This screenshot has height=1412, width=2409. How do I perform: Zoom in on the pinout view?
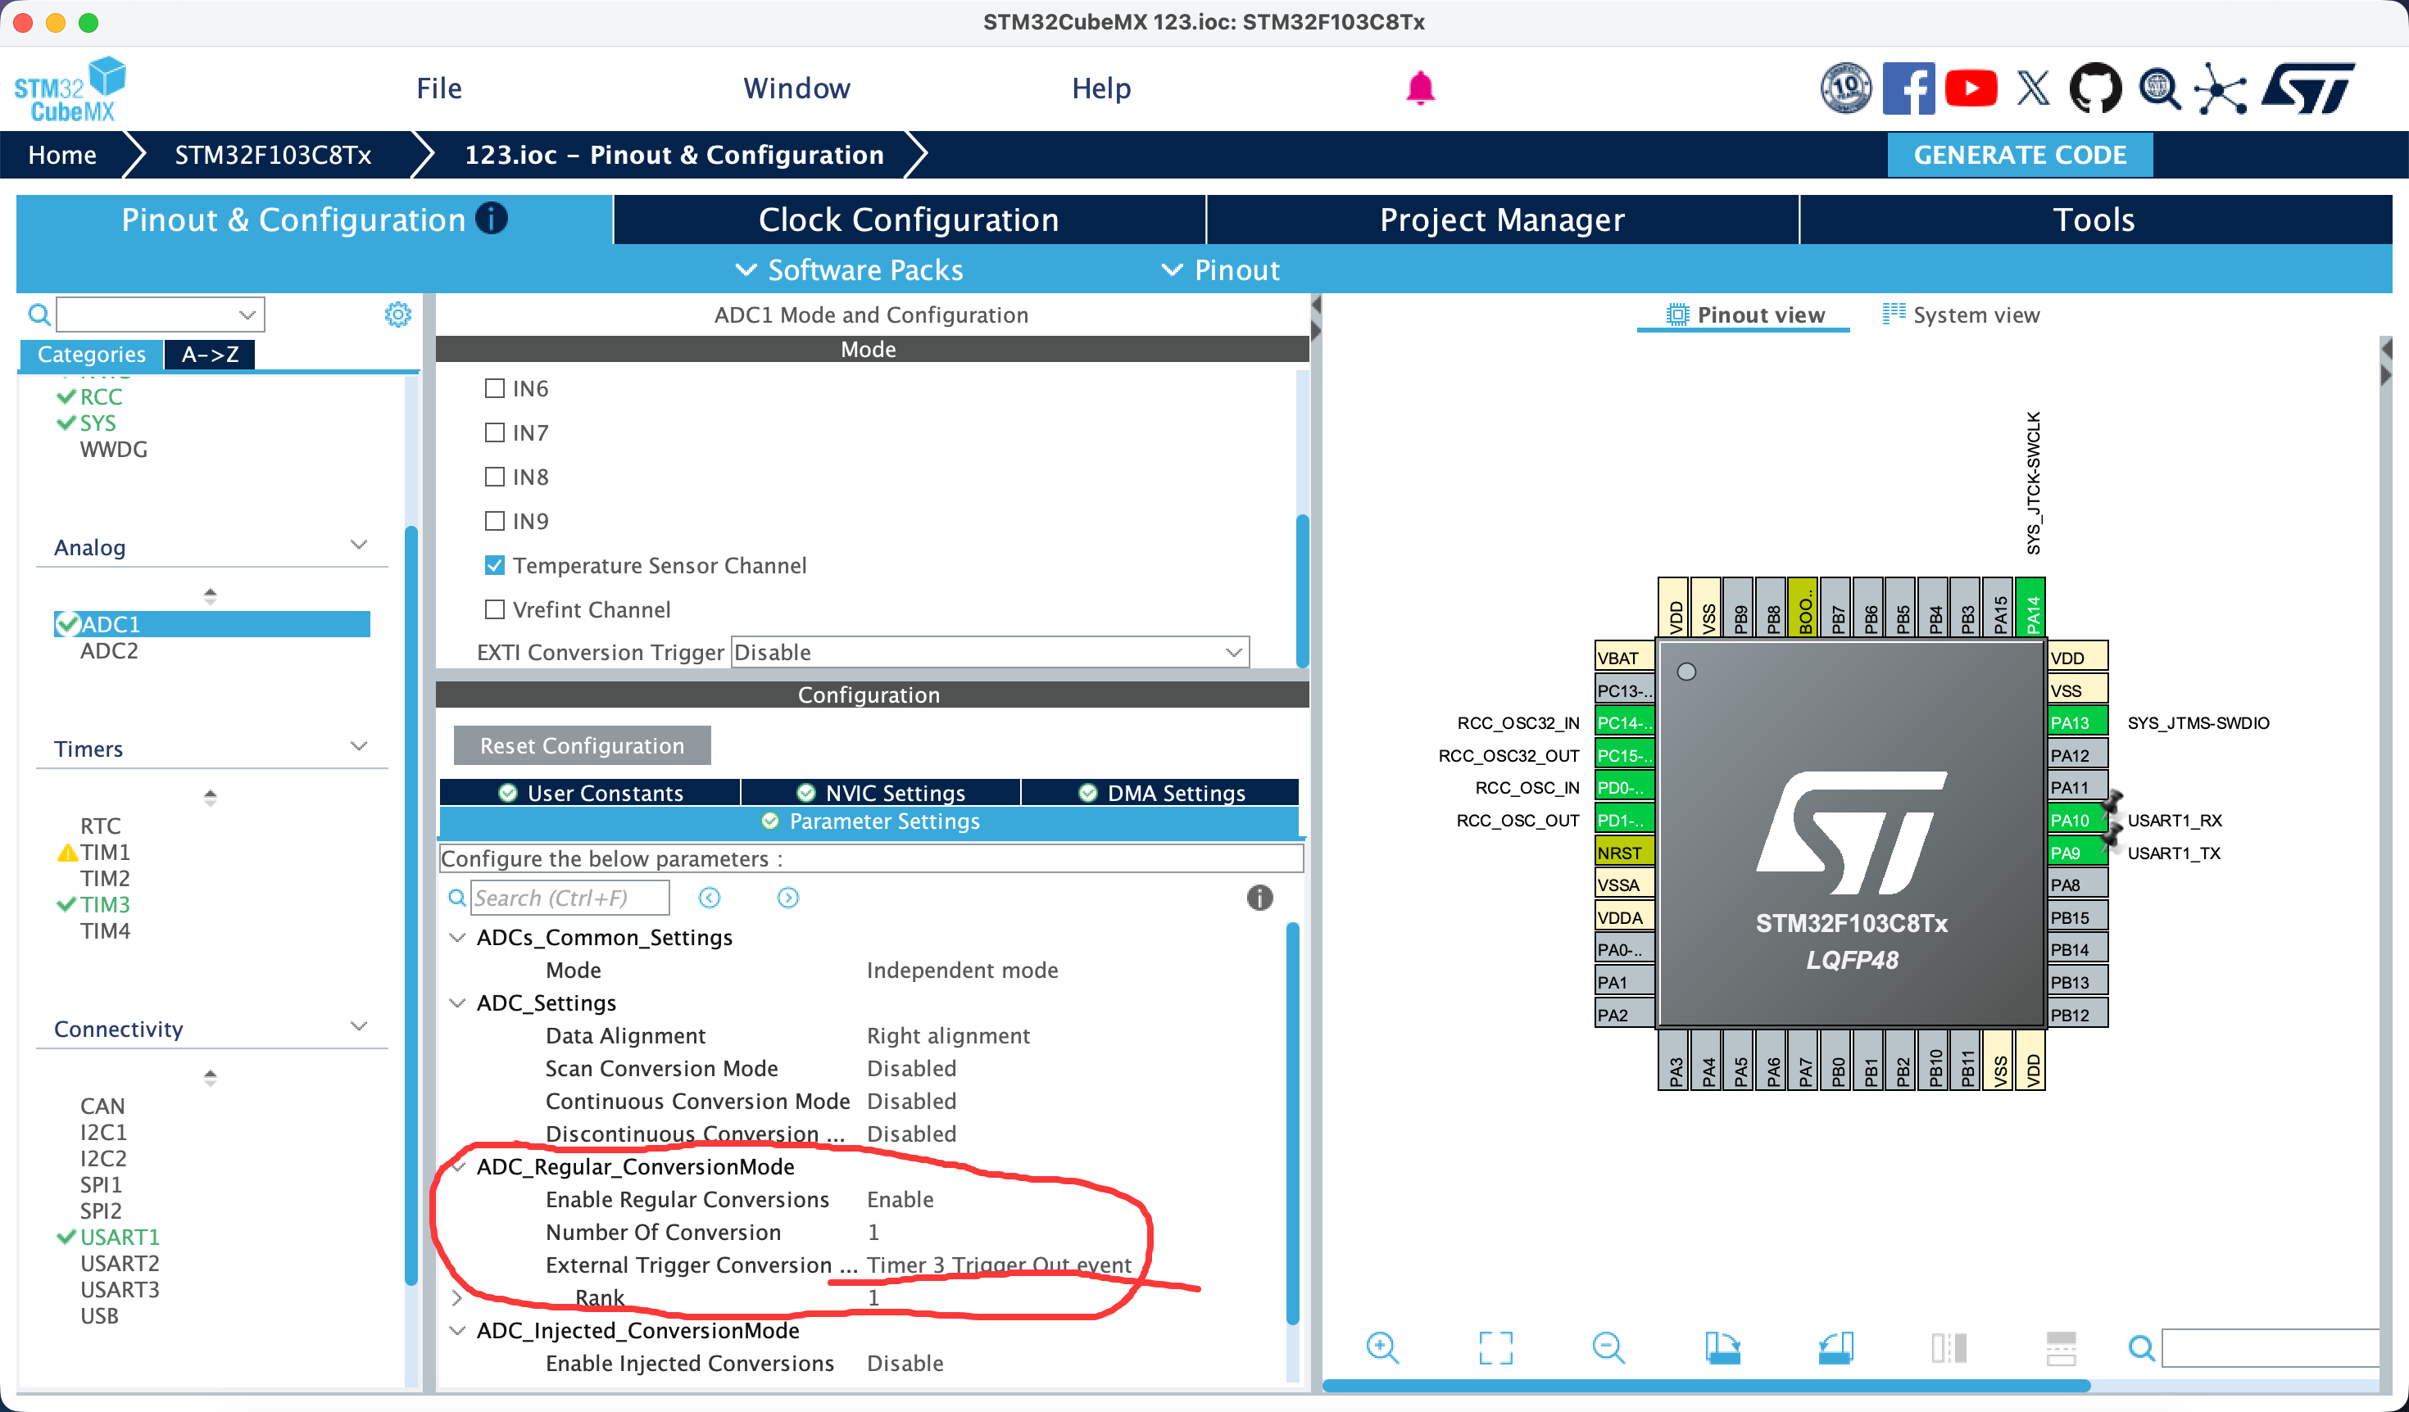1382,1348
